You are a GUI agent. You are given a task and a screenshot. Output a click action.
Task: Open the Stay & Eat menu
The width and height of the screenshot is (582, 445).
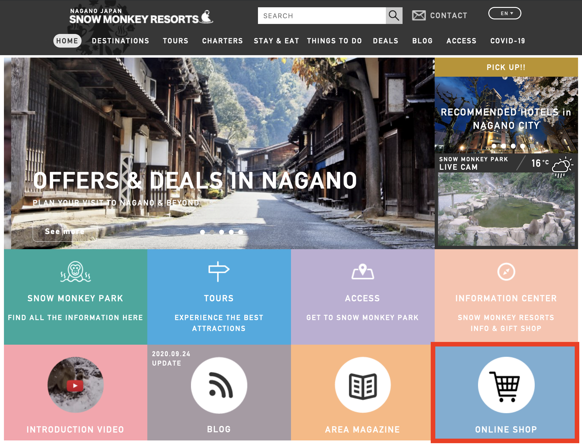click(276, 41)
